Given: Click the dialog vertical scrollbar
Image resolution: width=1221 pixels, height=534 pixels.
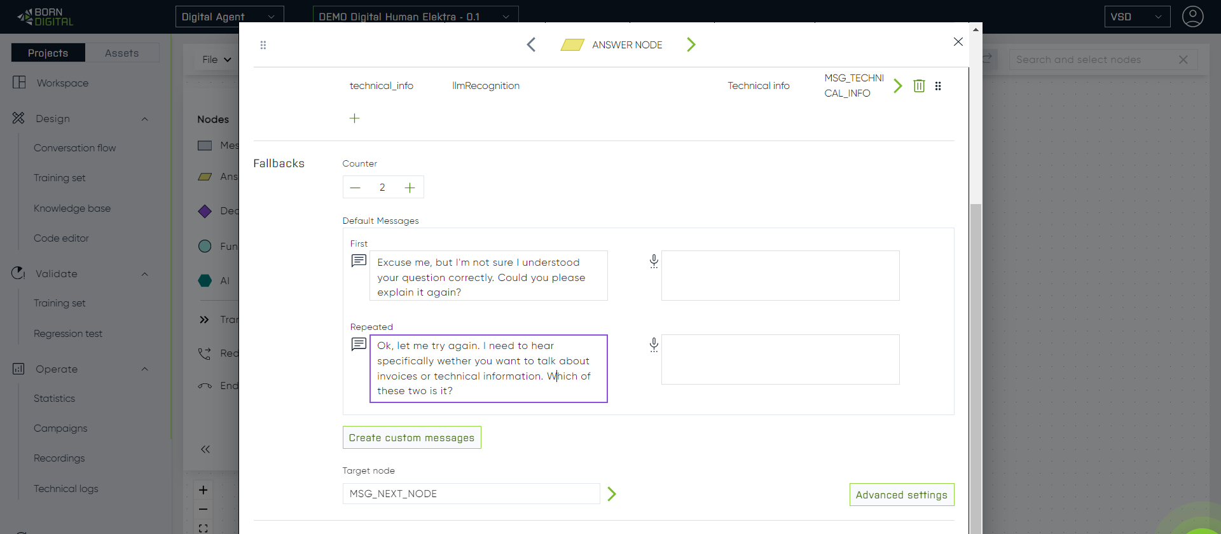Looking at the screenshot, I should pos(976,369).
